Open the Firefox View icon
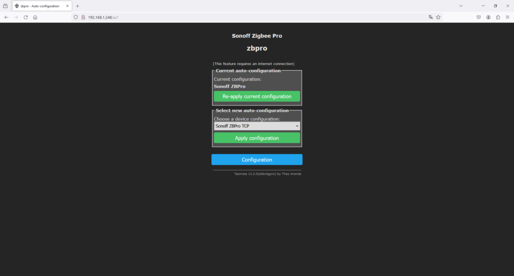 coord(6,6)
